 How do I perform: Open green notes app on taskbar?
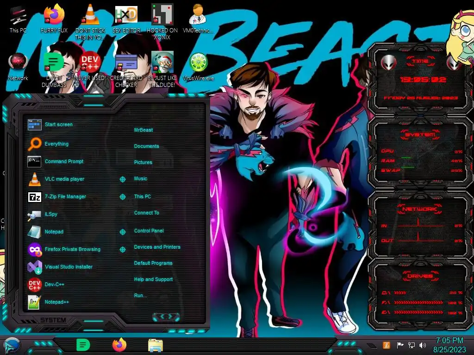click(83, 345)
